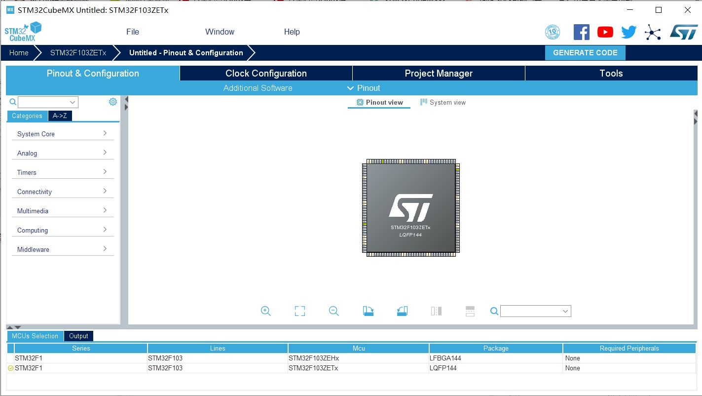Rotate chip view clockwise
Image resolution: width=702 pixels, height=396 pixels.
point(368,311)
